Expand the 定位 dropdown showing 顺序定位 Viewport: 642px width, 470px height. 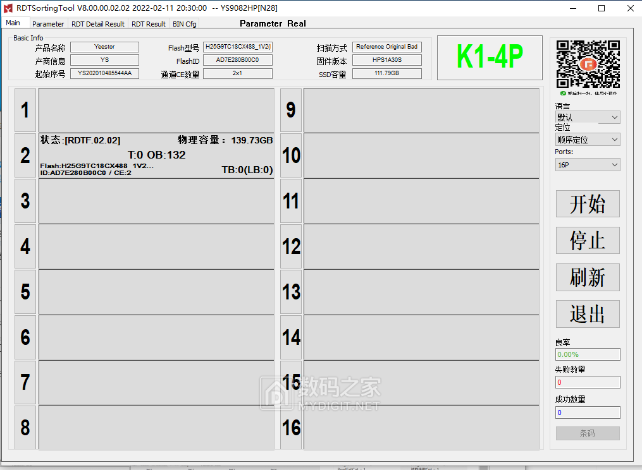pos(587,139)
